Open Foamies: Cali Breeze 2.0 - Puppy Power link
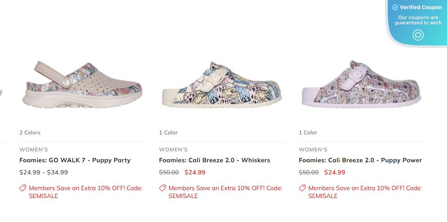The image size is (447, 222). pos(360,160)
